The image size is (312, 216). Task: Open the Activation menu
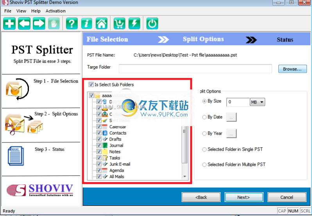click(56, 11)
